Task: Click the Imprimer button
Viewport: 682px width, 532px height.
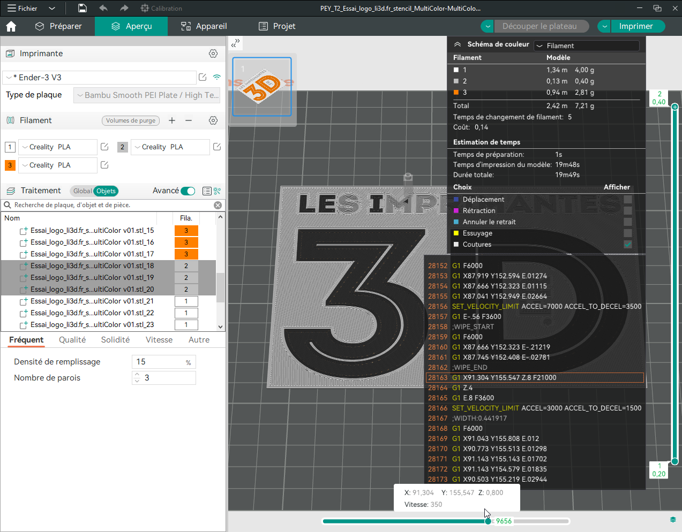Action: point(636,26)
